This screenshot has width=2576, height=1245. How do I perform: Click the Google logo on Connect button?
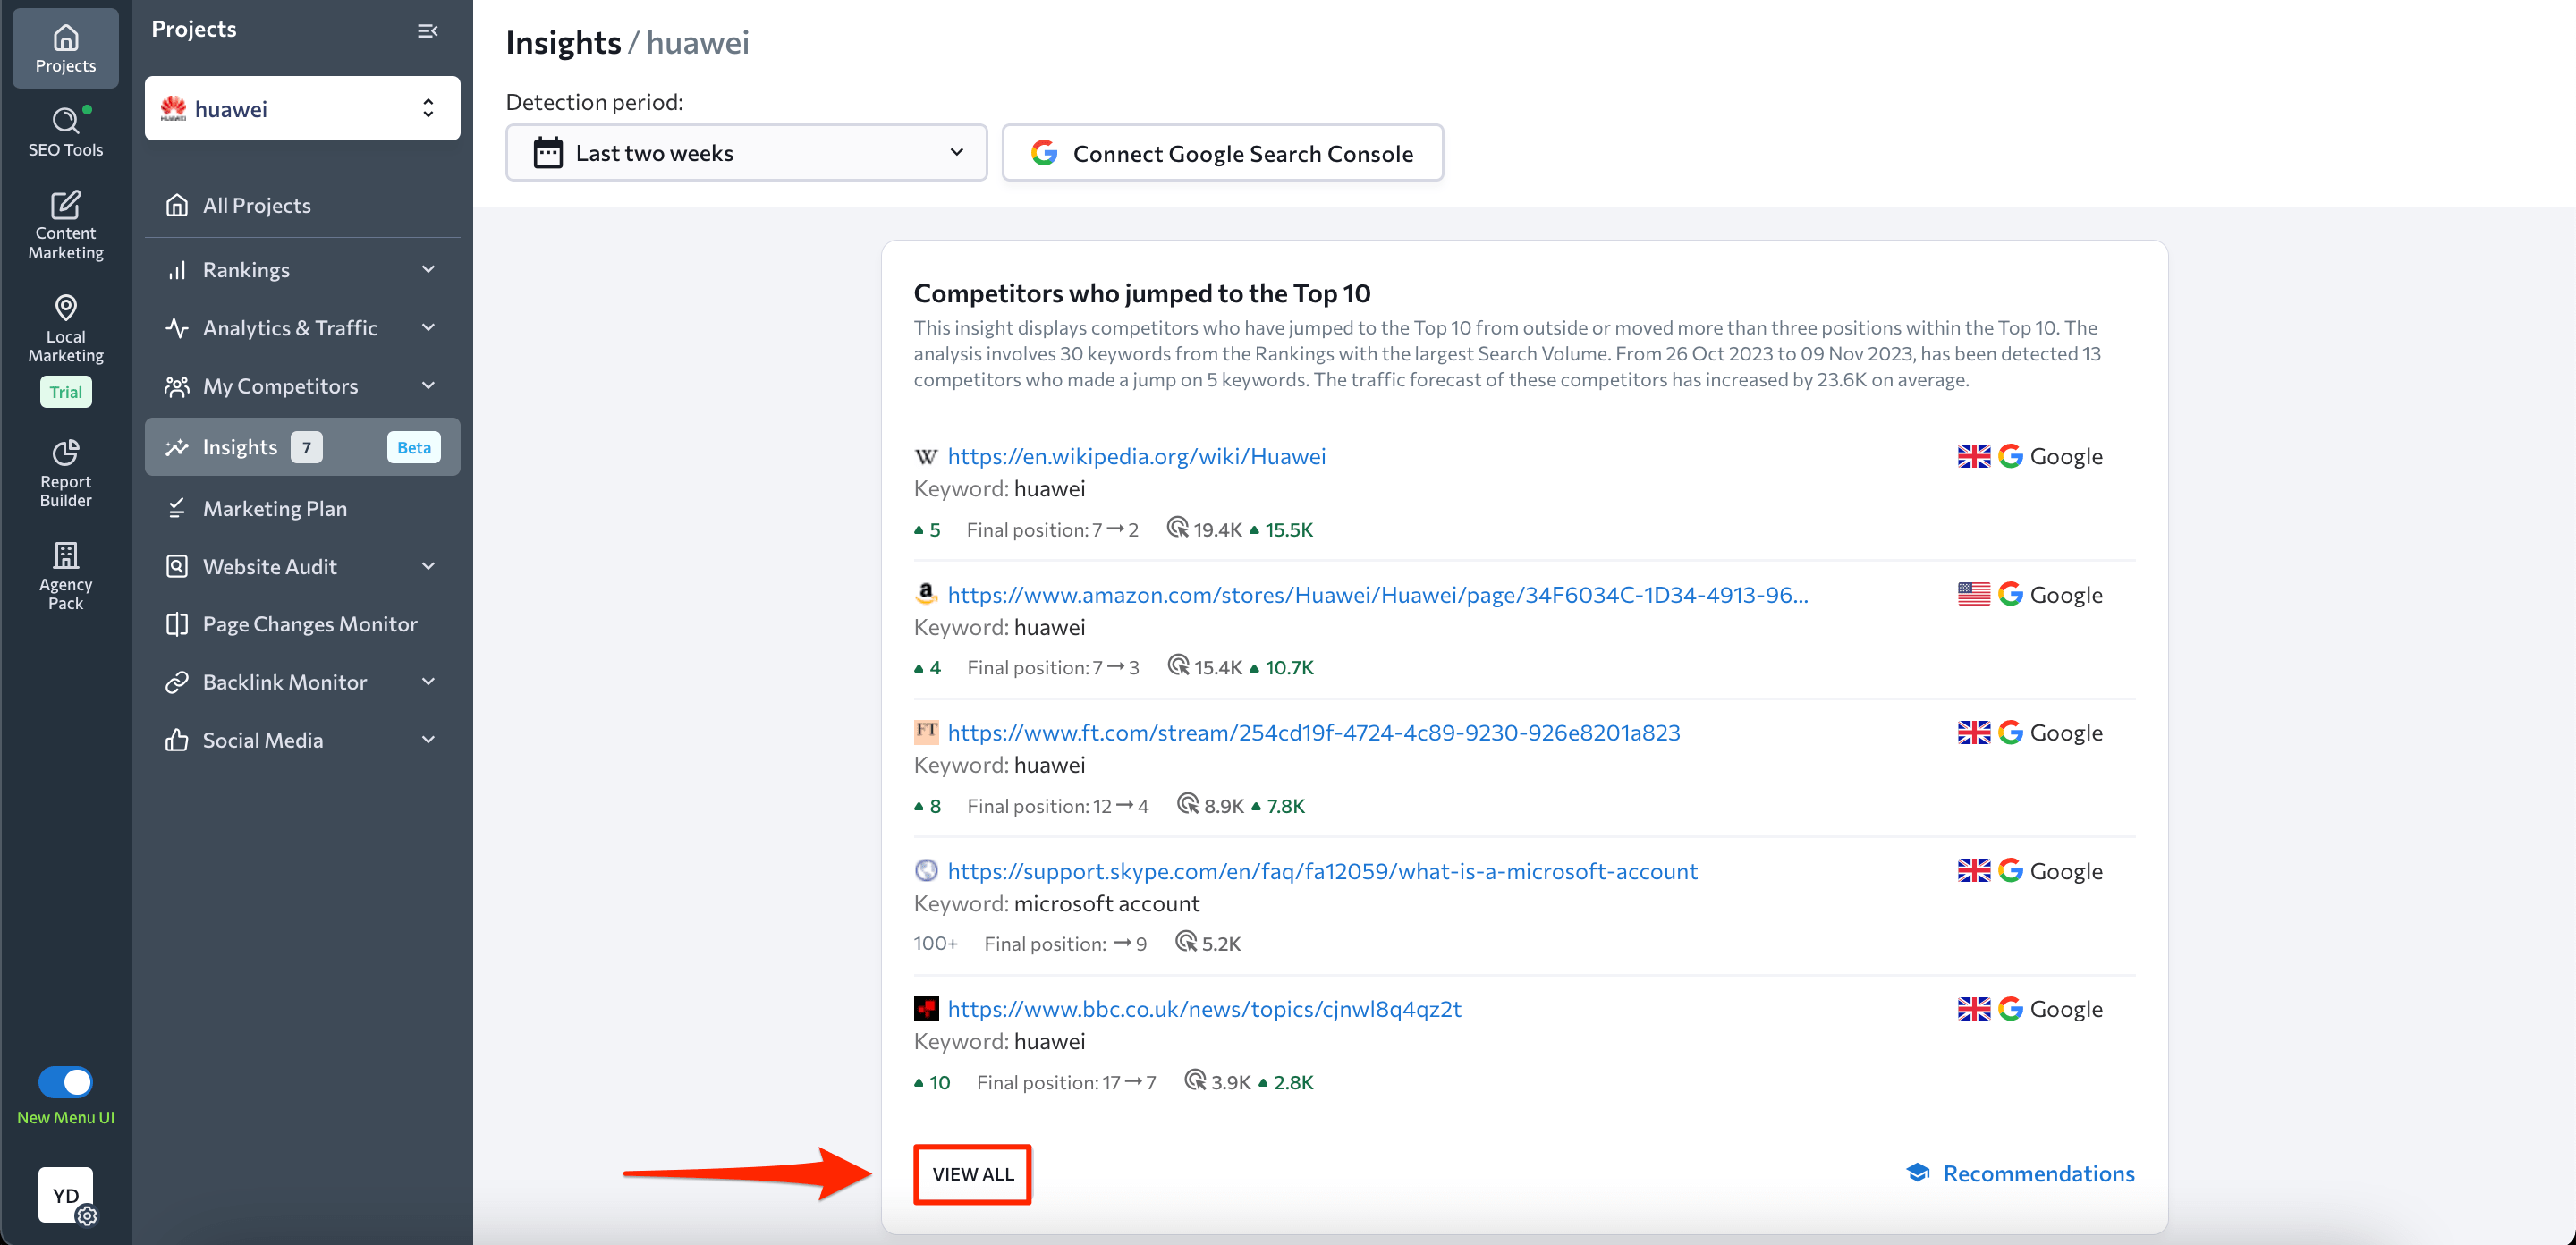(1044, 153)
